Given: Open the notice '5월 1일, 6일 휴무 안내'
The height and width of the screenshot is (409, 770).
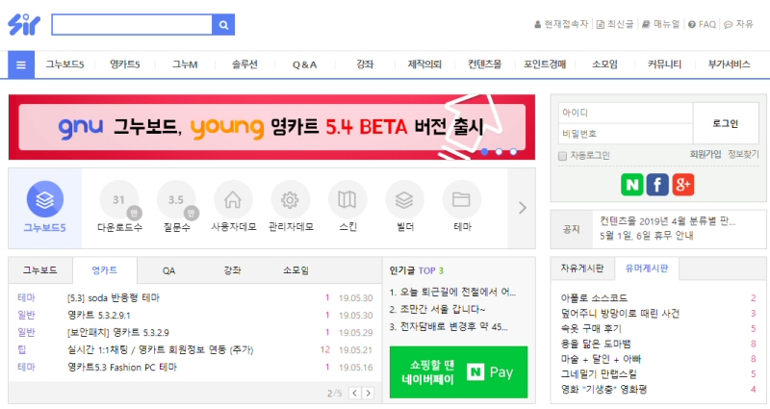Looking at the screenshot, I should [646, 236].
